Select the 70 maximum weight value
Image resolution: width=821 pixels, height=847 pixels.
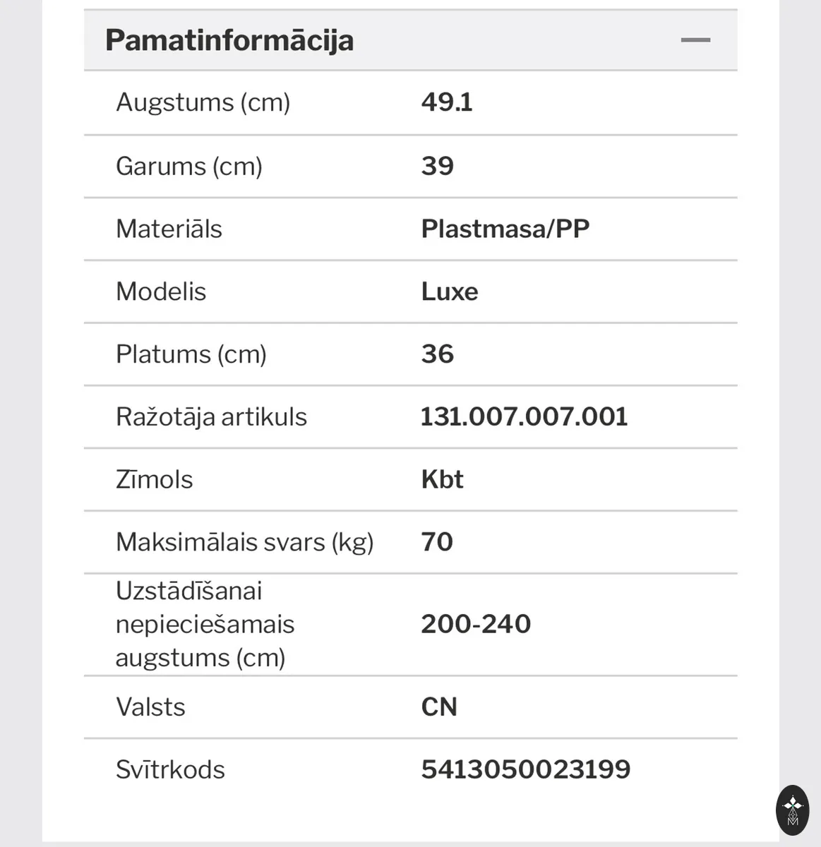click(437, 542)
